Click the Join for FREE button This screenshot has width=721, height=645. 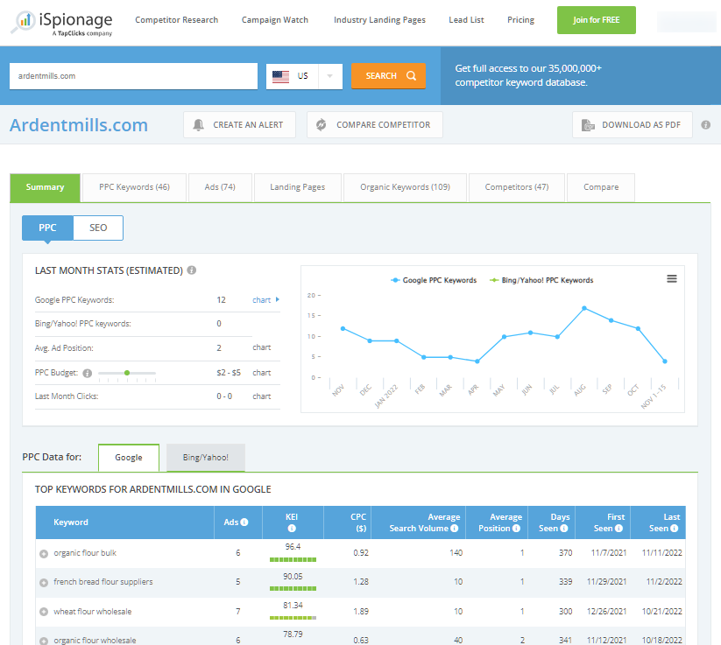tap(596, 20)
